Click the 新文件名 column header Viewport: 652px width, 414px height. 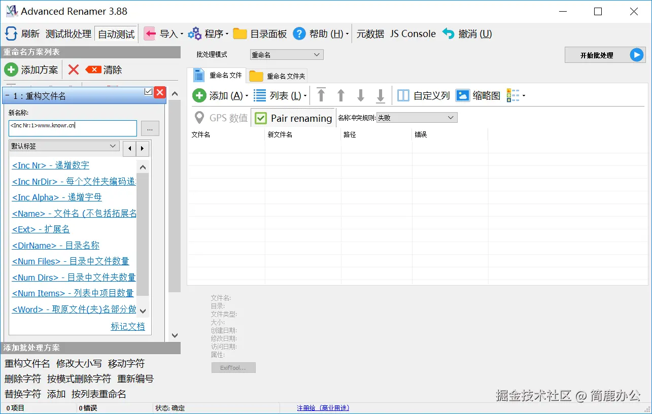point(303,134)
